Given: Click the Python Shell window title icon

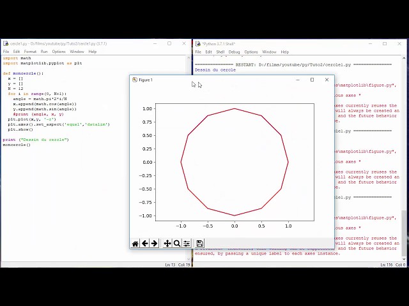Looking at the screenshot, I should tap(198, 44).
